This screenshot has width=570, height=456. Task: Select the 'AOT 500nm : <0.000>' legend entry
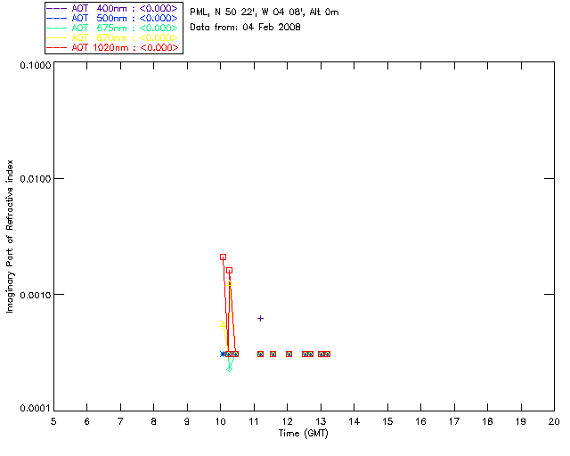pos(113,18)
